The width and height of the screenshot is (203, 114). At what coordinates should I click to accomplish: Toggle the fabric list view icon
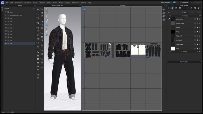[x=169, y=13]
